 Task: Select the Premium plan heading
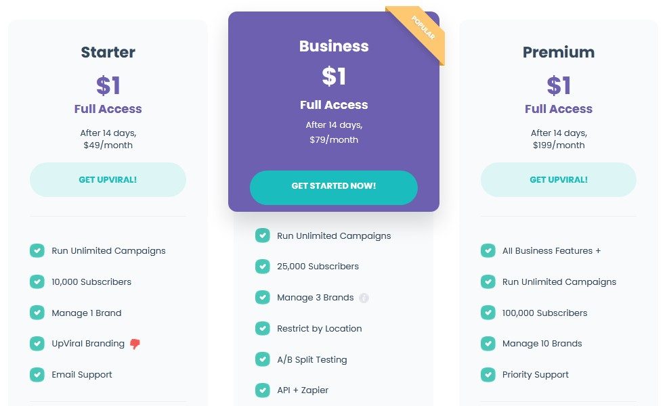(x=559, y=52)
